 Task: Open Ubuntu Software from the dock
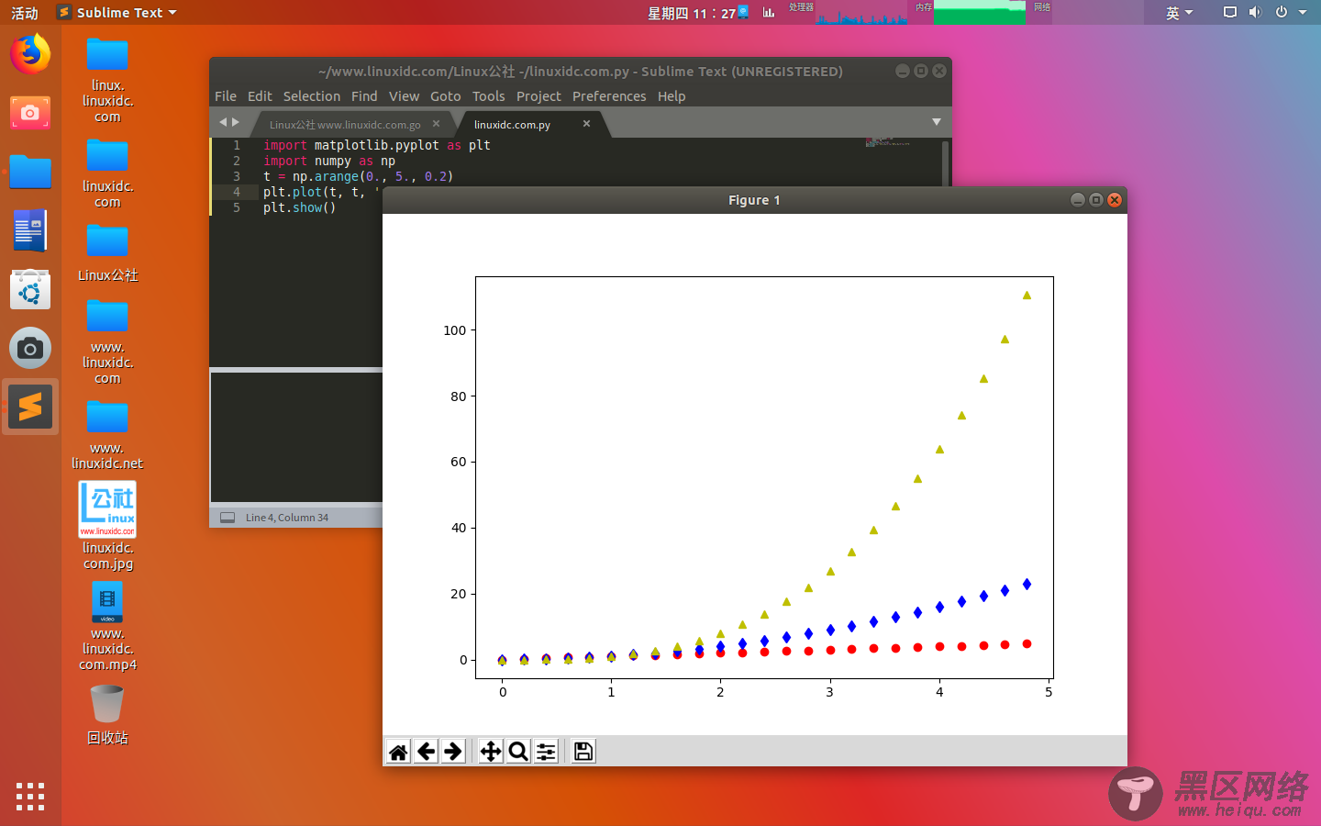click(30, 289)
